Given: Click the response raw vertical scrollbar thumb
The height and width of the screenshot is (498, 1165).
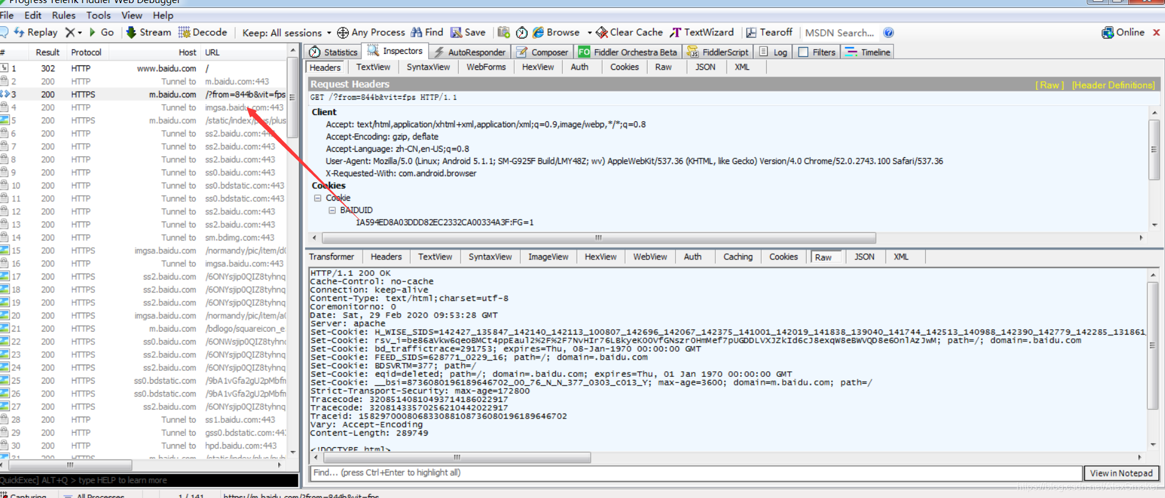Looking at the screenshot, I should [x=1153, y=346].
